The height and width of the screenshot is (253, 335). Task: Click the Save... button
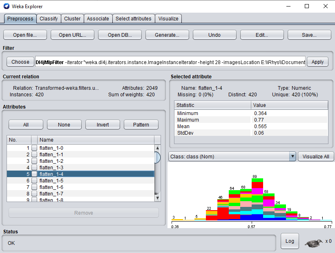point(309,35)
